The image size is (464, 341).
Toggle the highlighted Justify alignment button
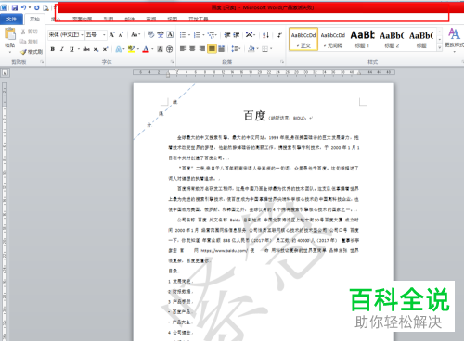(212, 48)
